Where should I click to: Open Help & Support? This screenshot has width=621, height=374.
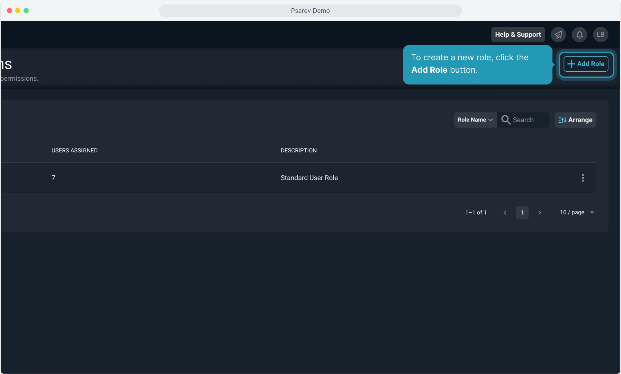(517, 35)
